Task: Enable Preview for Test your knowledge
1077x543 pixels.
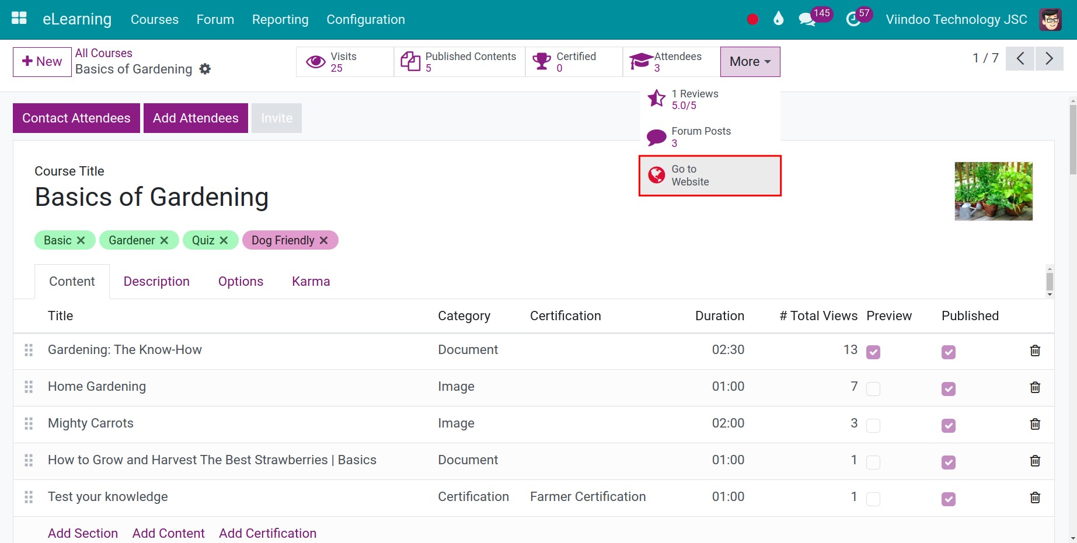Action: (873, 499)
